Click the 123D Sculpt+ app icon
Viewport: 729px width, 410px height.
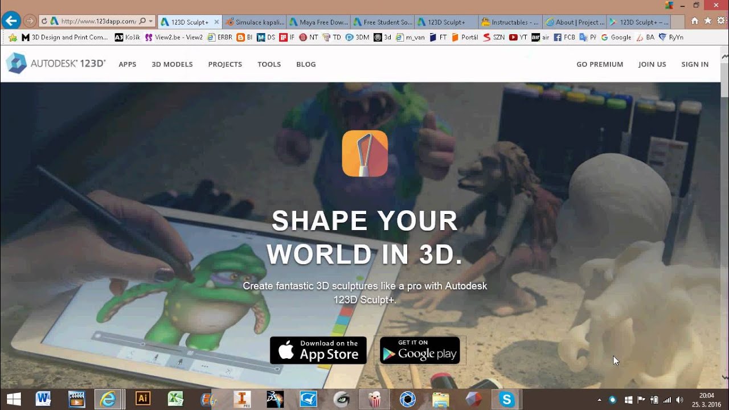(365, 153)
